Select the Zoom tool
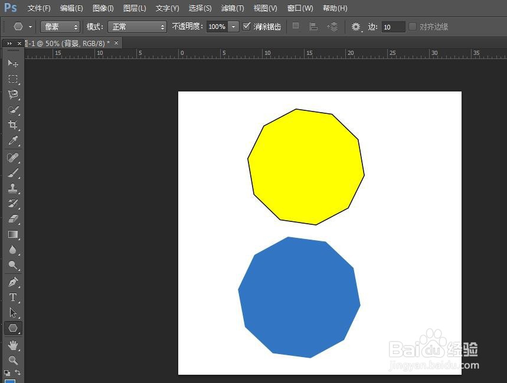 click(13, 360)
